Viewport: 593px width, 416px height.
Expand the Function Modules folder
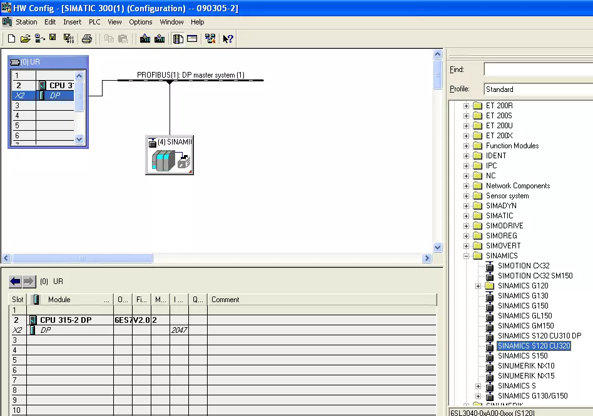point(466,146)
